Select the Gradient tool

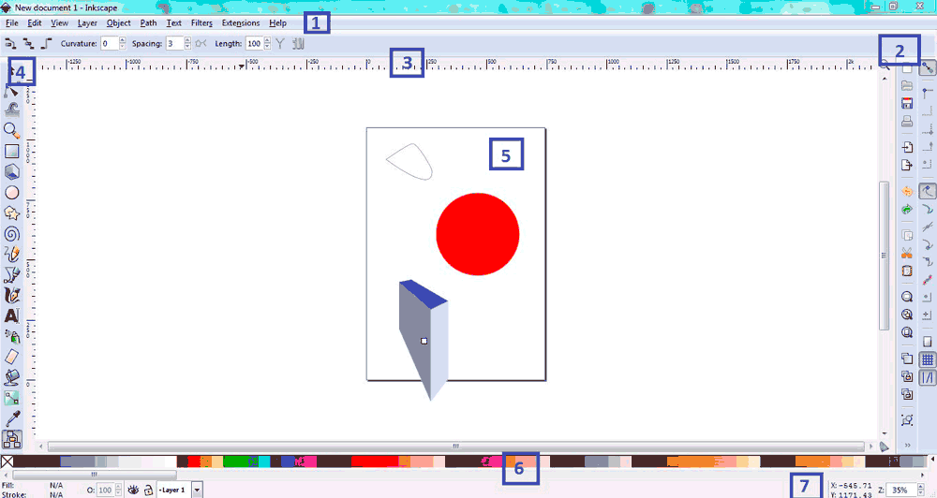click(12, 398)
